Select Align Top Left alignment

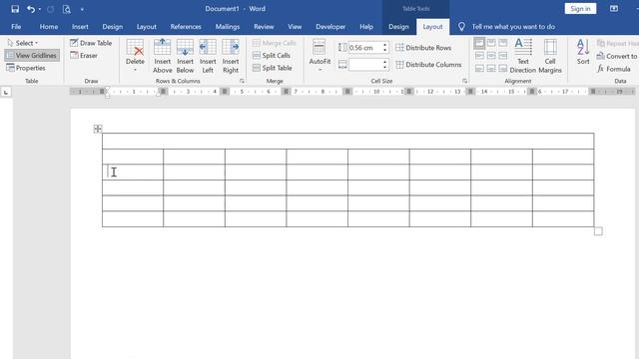479,43
